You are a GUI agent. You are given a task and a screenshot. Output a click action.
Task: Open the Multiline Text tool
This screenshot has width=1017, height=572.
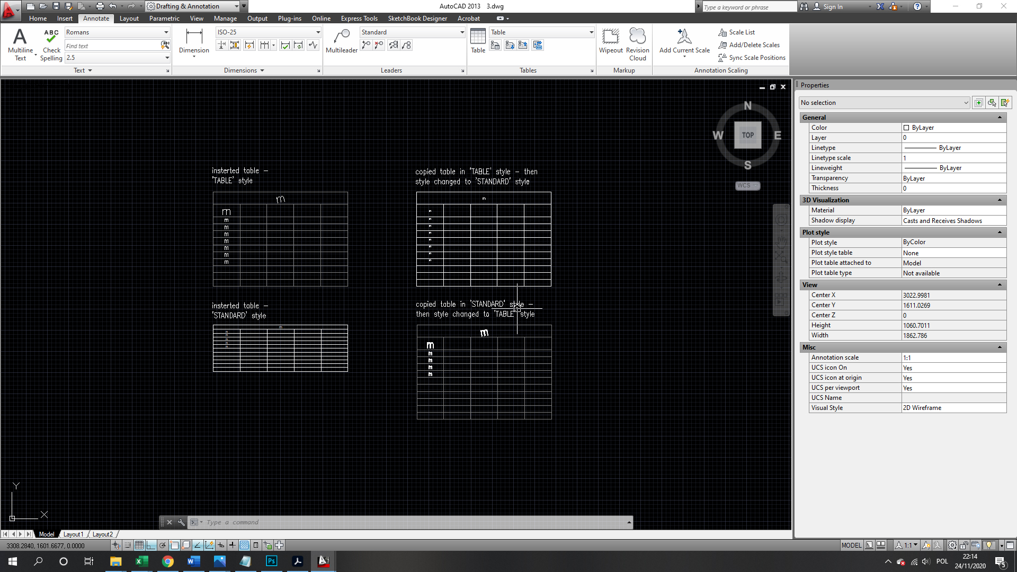coord(20,41)
